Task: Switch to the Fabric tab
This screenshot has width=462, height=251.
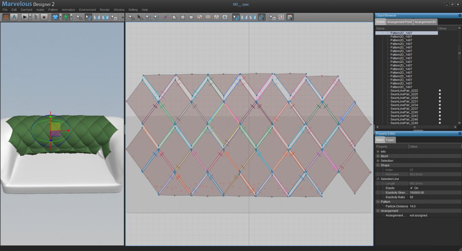Action: click(x=390, y=140)
